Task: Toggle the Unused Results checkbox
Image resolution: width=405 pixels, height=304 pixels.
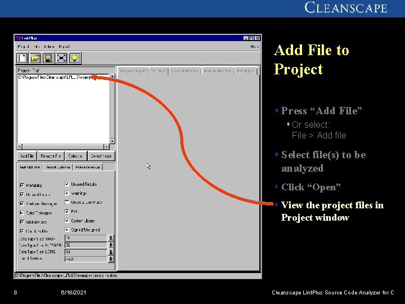Action: (67, 184)
